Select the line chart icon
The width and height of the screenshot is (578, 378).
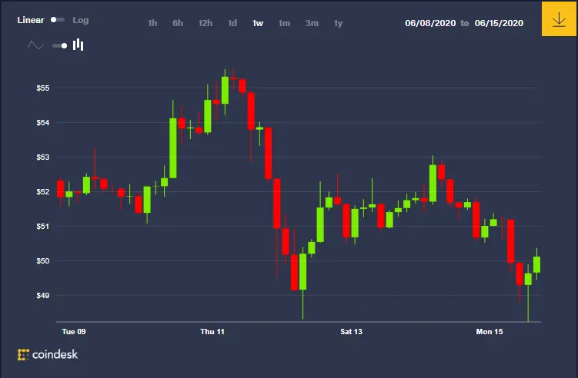tap(35, 45)
